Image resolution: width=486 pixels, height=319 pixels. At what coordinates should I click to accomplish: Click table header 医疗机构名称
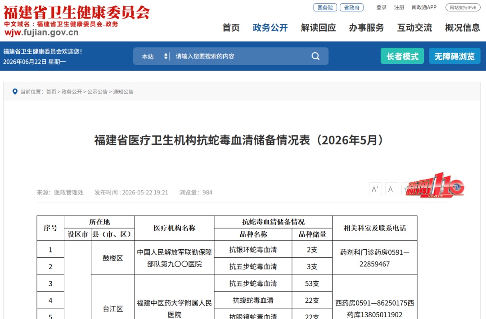coord(175,228)
